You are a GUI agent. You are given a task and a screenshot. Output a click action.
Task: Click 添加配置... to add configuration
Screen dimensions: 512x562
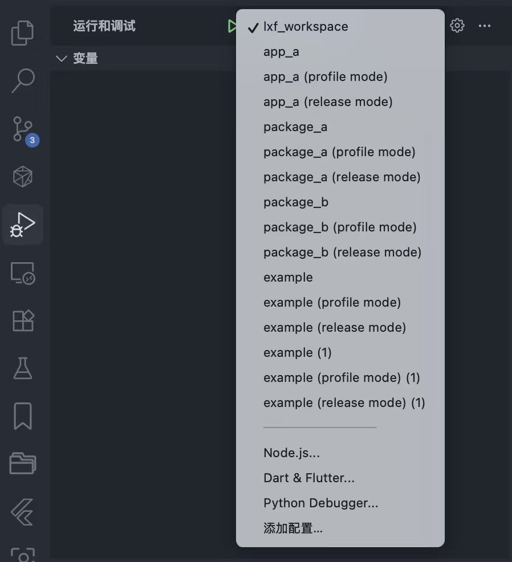click(x=293, y=528)
